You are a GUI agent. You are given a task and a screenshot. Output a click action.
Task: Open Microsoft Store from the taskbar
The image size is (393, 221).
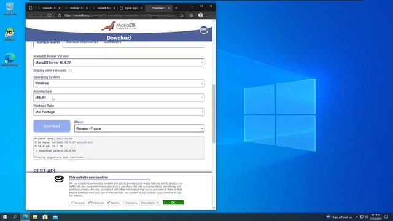[45, 217]
